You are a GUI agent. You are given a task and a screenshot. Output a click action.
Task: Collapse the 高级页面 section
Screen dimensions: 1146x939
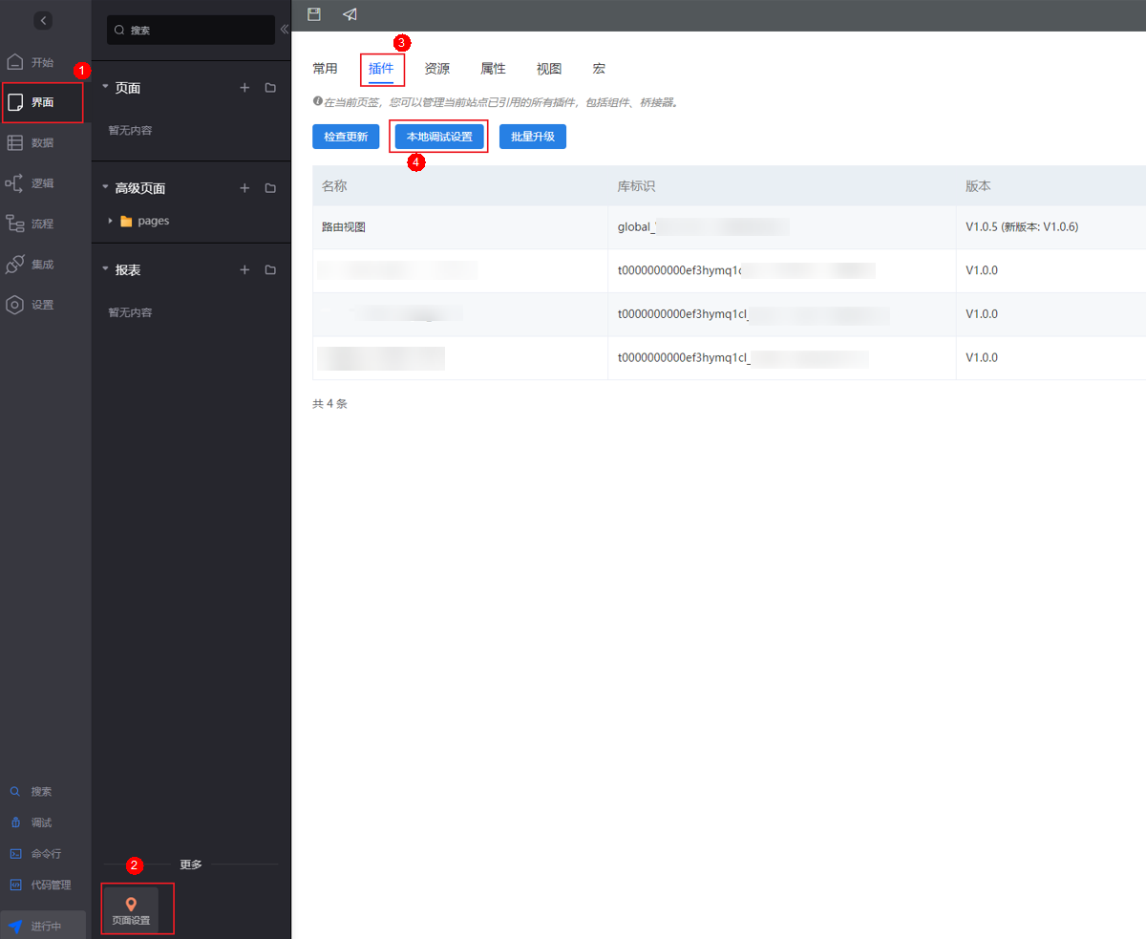[106, 188]
